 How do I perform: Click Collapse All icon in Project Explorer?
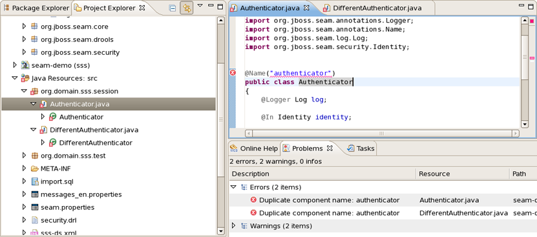tap(173, 8)
